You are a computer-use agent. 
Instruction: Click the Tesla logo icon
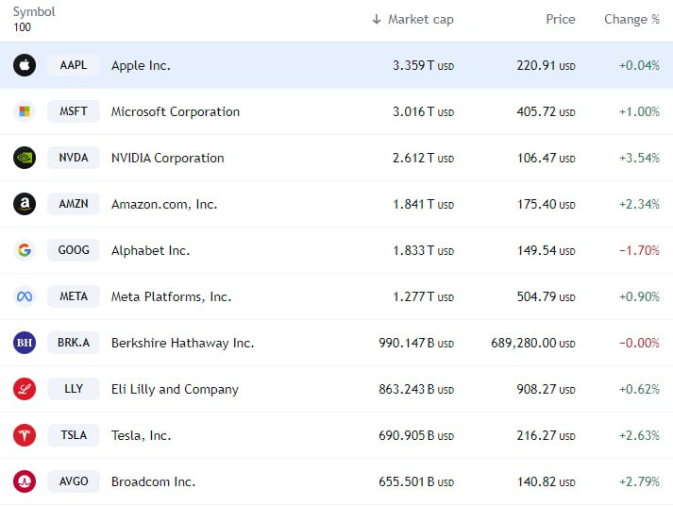pyautogui.click(x=25, y=435)
